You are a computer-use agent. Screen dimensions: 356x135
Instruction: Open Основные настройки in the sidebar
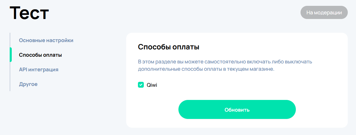(x=46, y=40)
